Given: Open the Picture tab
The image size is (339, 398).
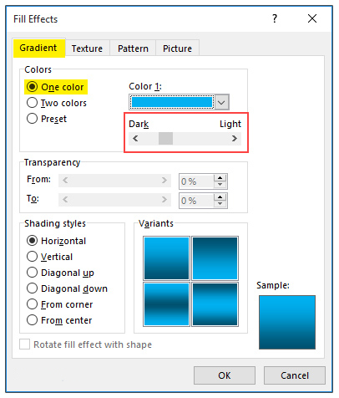Looking at the screenshot, I should point(177,48).
